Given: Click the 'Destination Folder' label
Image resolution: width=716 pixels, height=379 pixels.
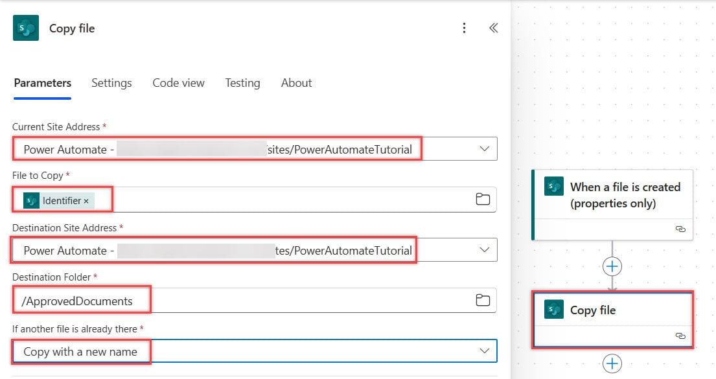Looking at the screenshot, I should coord(52,277).
